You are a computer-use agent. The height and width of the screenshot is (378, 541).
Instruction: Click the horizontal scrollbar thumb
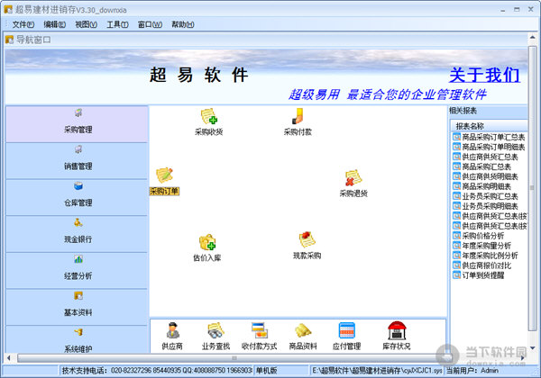234,358
